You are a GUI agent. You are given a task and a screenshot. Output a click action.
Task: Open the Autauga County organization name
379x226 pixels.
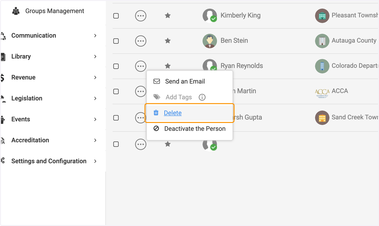click(x=354, y=40)
